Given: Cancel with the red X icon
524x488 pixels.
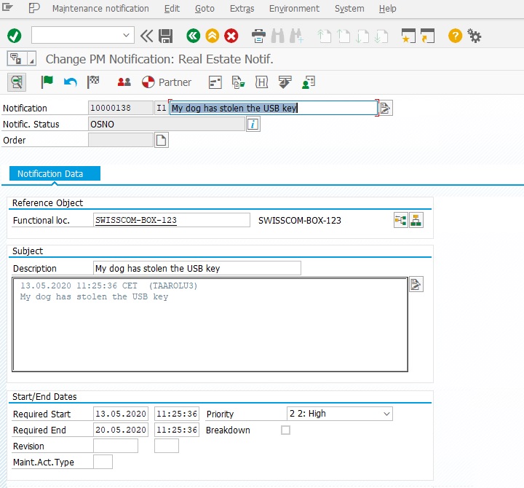Looking at the screenshot, I should (231, 36).
